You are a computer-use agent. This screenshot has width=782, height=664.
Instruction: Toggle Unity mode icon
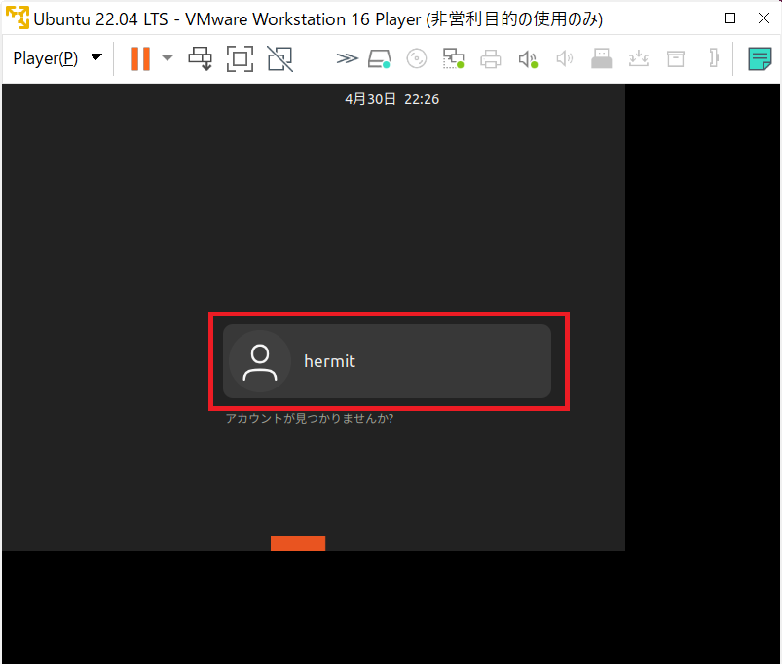(x=279, y=58)
